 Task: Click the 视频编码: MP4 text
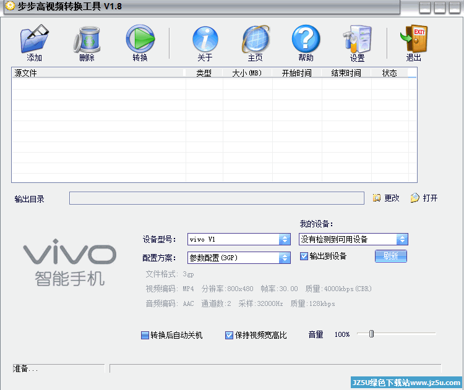(x=170, y=289)
